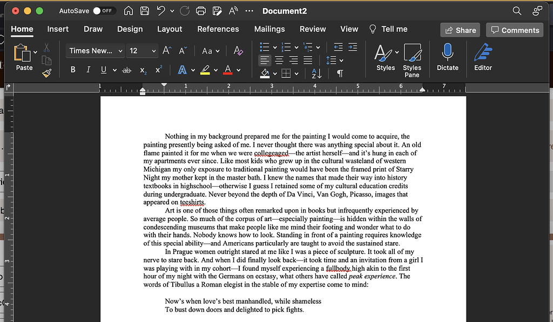This screenshot has width=553, height=322.
Task: Toggle show paragraph marks
Action: [340, 73]
